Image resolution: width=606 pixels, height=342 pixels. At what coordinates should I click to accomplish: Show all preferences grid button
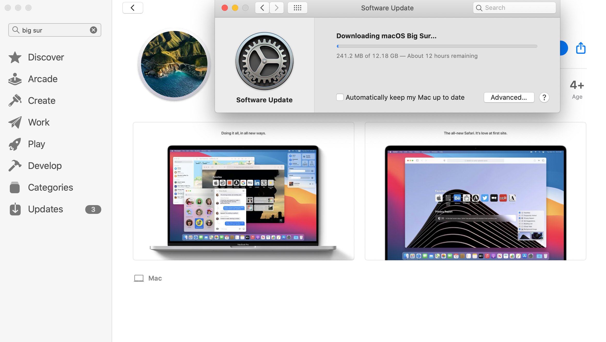tap(298, 8)
